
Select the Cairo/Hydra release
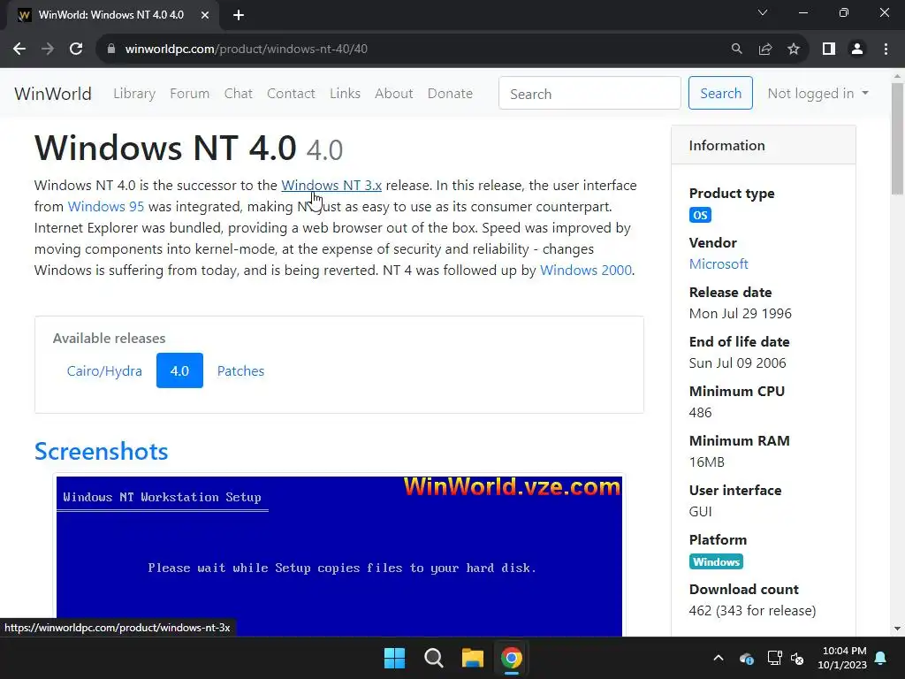[x=104, y=370]
